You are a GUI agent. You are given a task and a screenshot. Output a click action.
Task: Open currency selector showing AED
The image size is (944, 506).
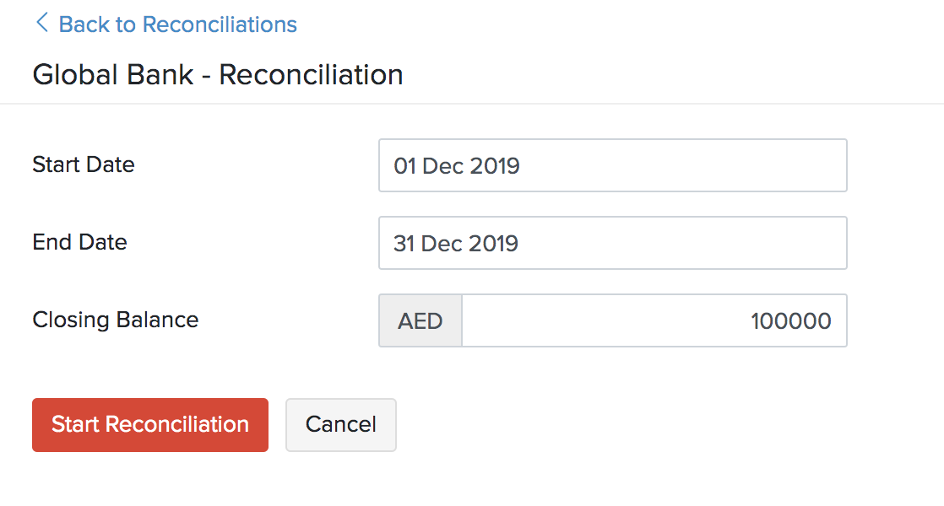coord(420,320)
